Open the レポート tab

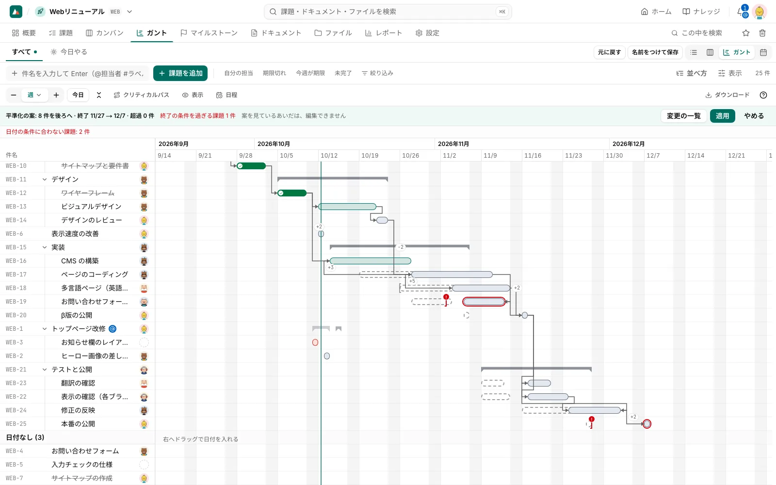(383, 33)
